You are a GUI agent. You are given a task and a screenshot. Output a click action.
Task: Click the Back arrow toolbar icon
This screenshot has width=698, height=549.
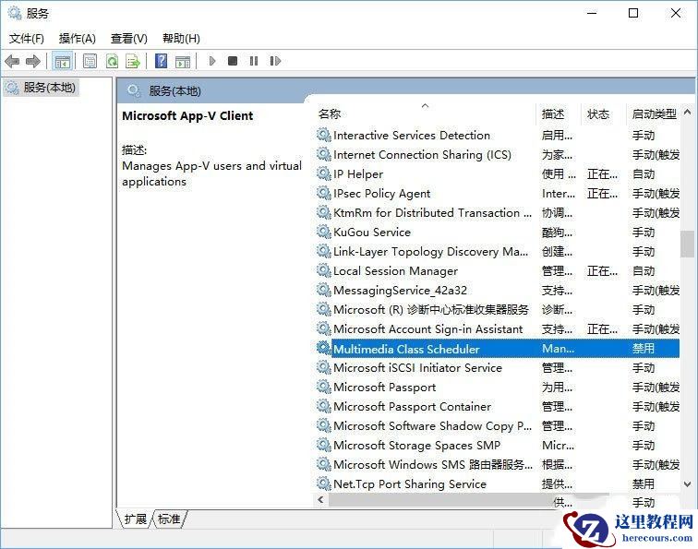(x=12, y=61)
